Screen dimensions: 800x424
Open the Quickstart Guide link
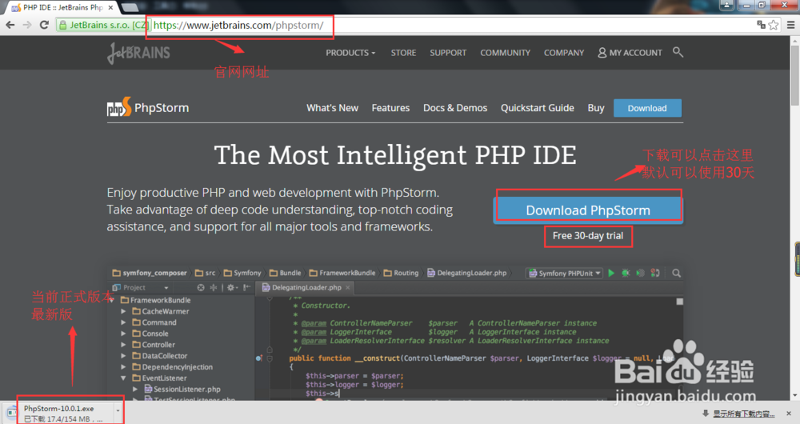click(x=538, y=108)
